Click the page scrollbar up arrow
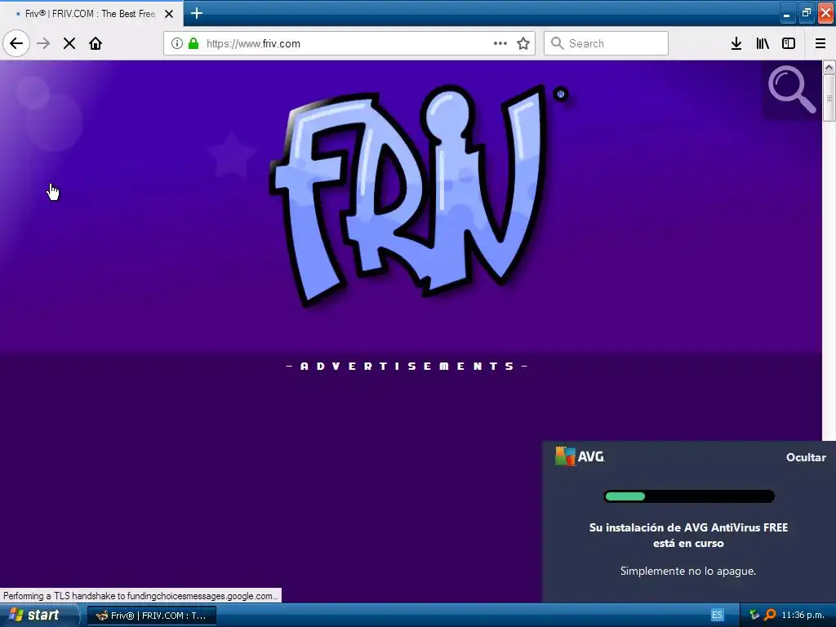 click(829, 67)
